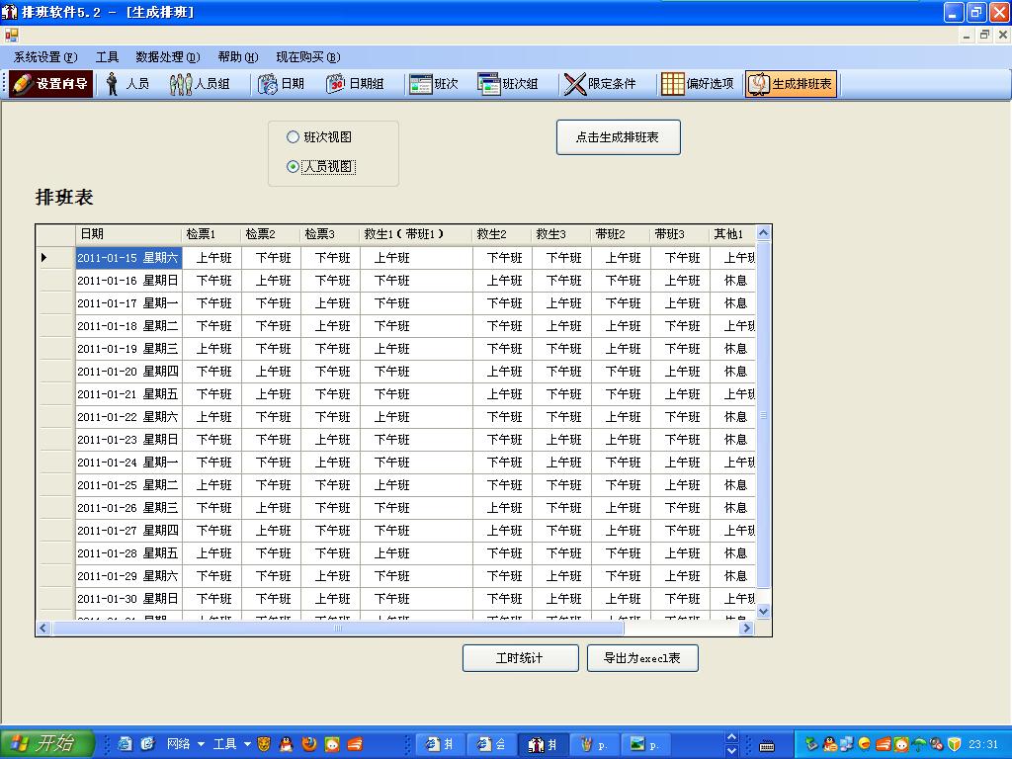Switch to the 会 IE taskbar window
Image resolution: width=1012 pixels, height=759 pixels.
(491, 744)
